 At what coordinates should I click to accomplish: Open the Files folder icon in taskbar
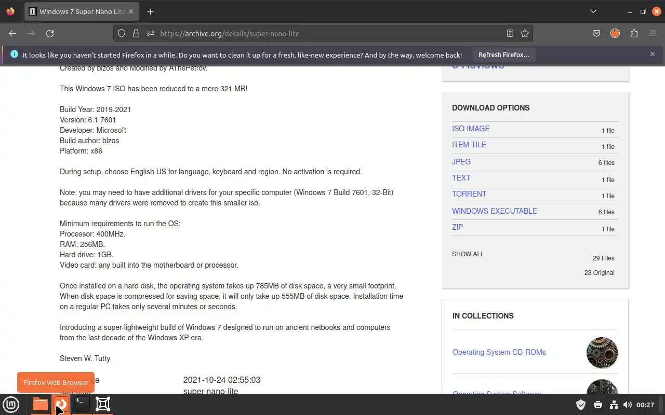tap(40, 404)
